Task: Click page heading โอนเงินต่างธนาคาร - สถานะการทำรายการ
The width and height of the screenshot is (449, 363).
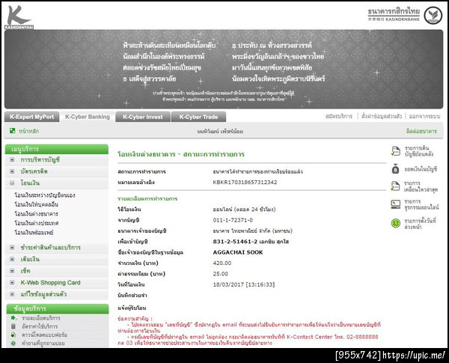Action: point(181,154)
